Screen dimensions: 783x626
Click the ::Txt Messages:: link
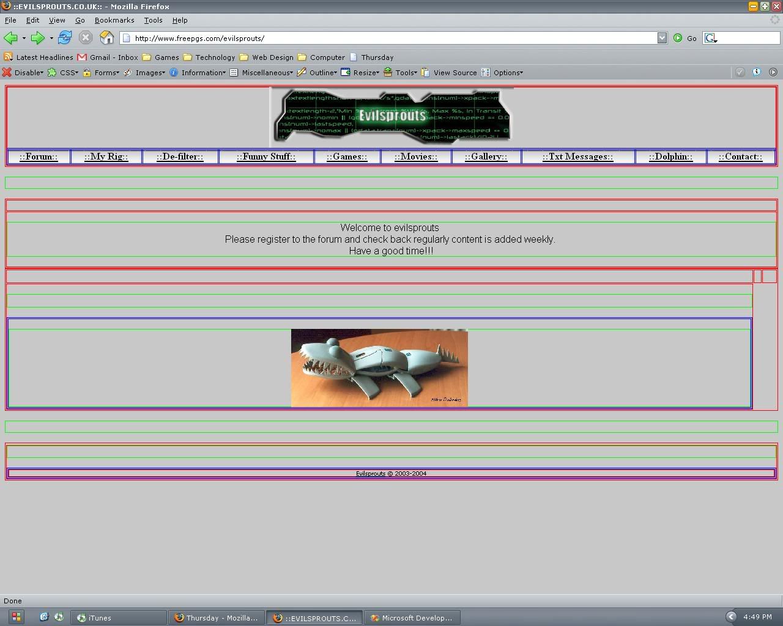coord(577,156)
